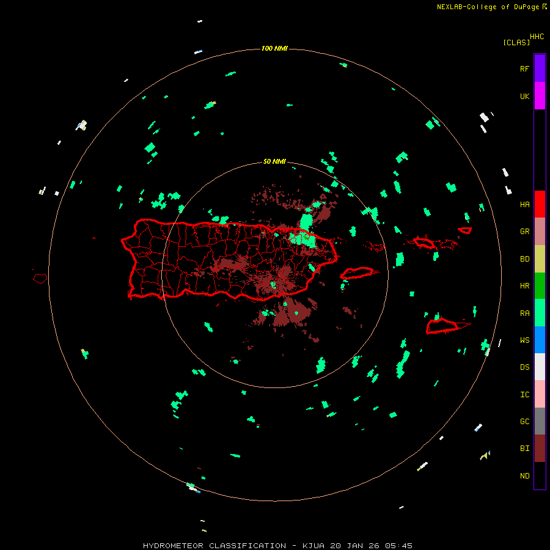Click the IC legend label

(x=524, y=395)
